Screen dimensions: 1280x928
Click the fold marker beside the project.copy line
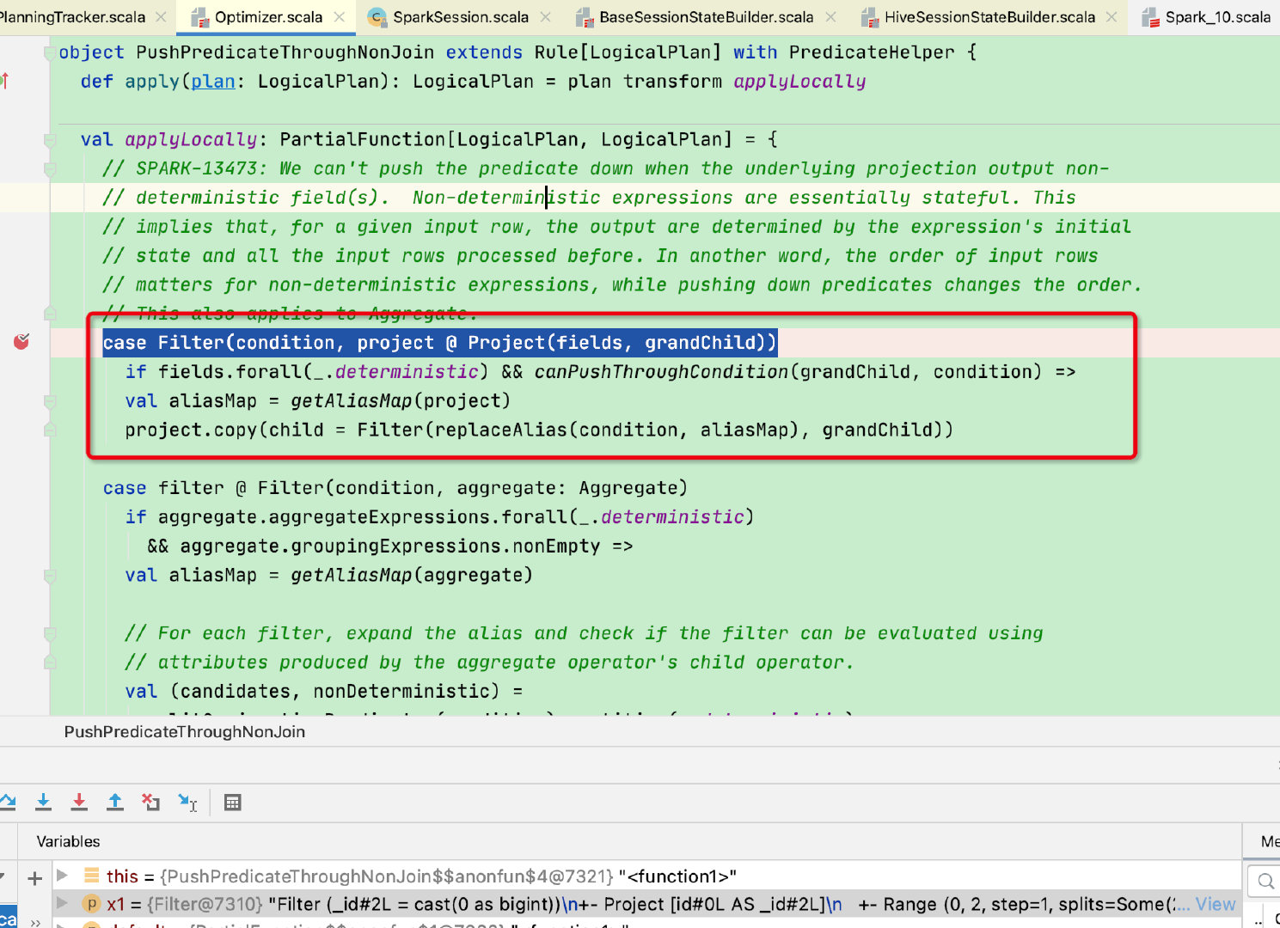[x=50, y=430]
